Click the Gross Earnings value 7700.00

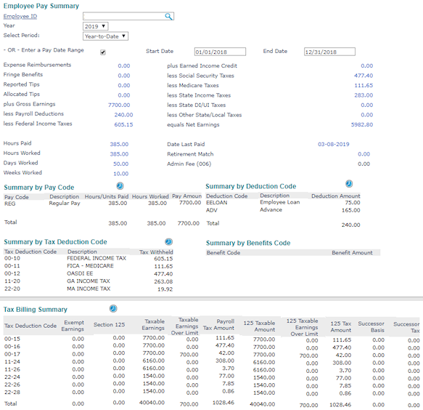pos(119,105)
